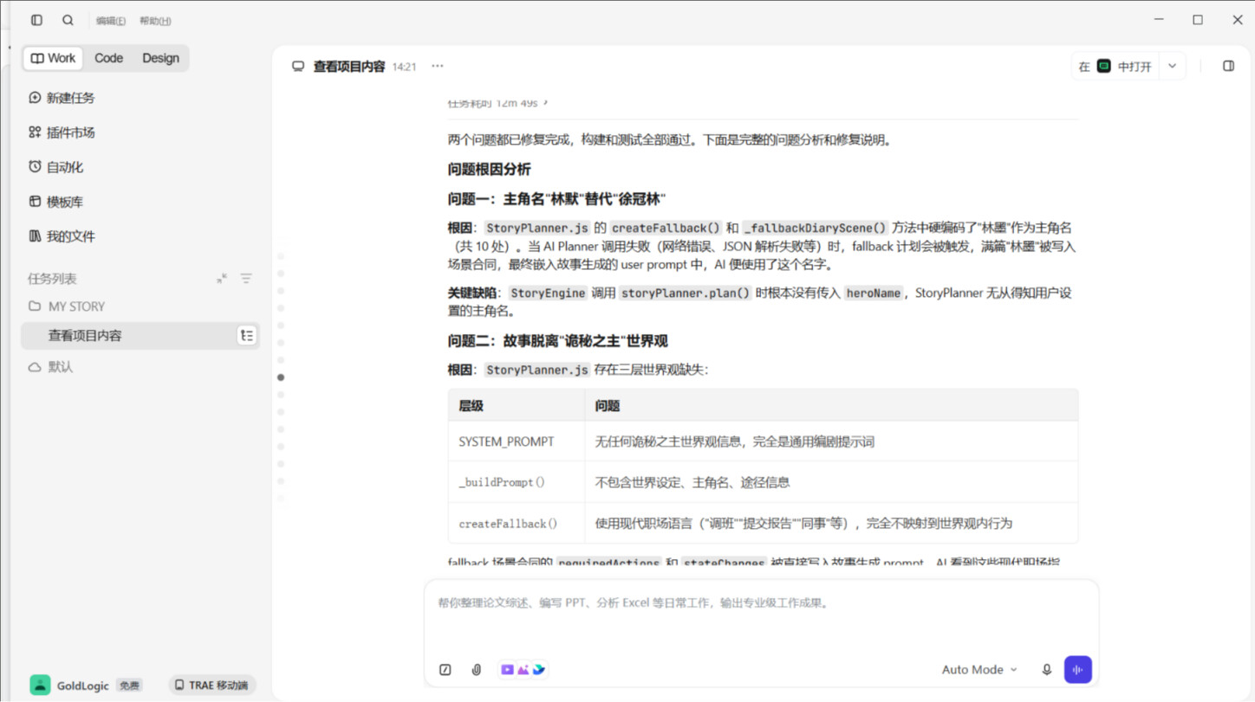The width and height of the screenshot is (1255, 702).
Task: Open the 模板库 template library
Action: (x=55, y=202)
